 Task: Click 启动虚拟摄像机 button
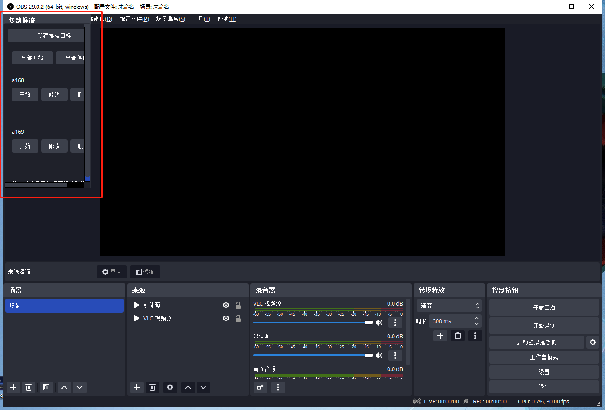(537, 342)
